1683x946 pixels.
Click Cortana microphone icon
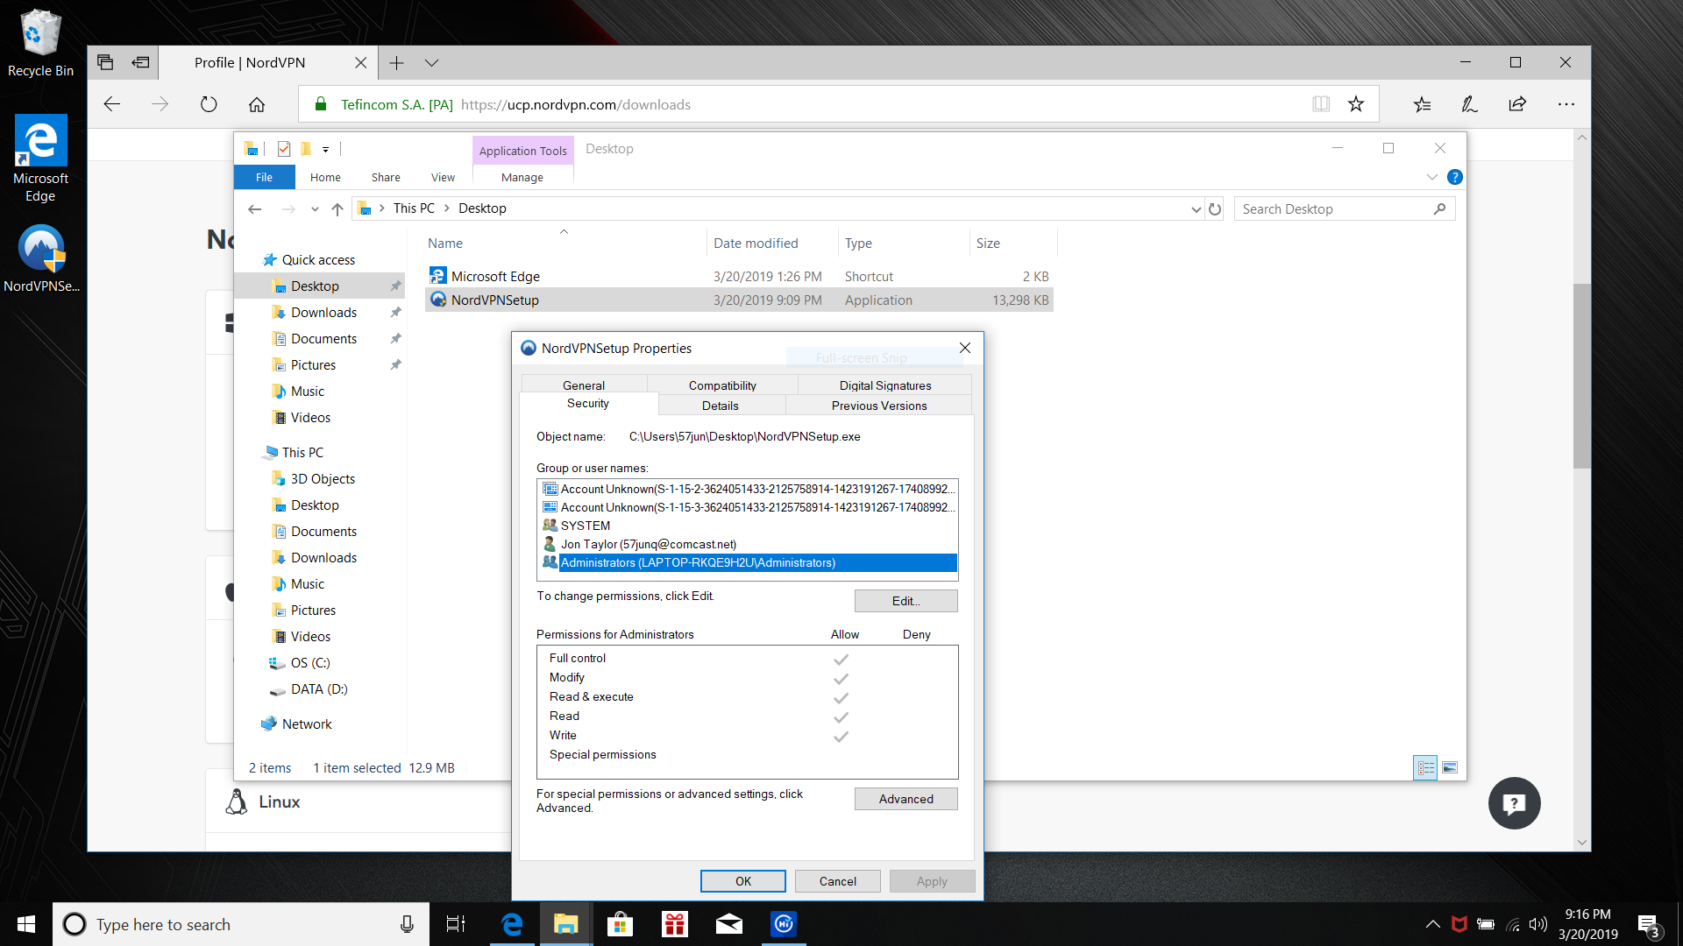[407, 924]
